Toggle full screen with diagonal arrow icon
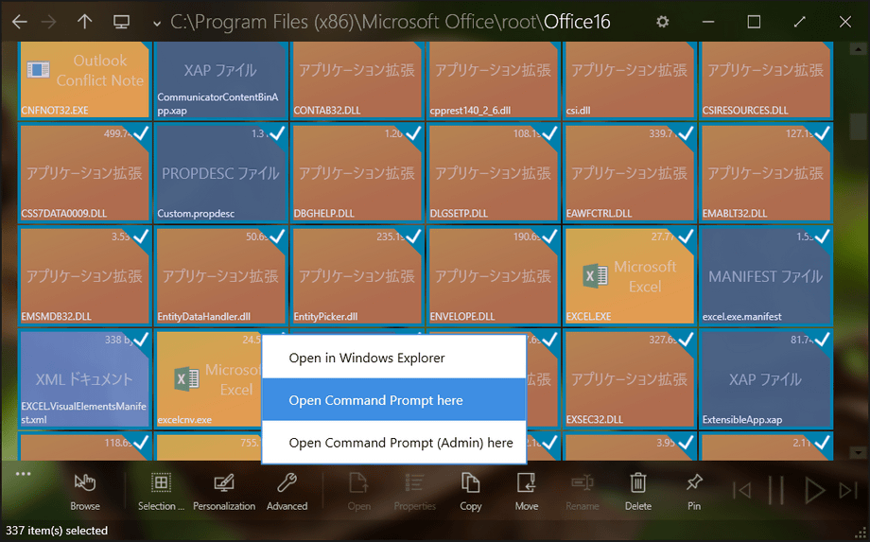The height and width of the screenshot is (542, 870). coord(799,22)
